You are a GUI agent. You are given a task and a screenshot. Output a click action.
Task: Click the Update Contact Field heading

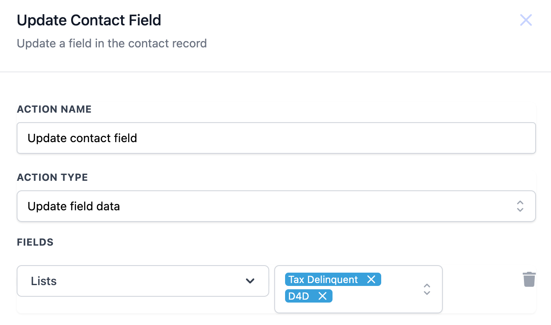[89, 20]
